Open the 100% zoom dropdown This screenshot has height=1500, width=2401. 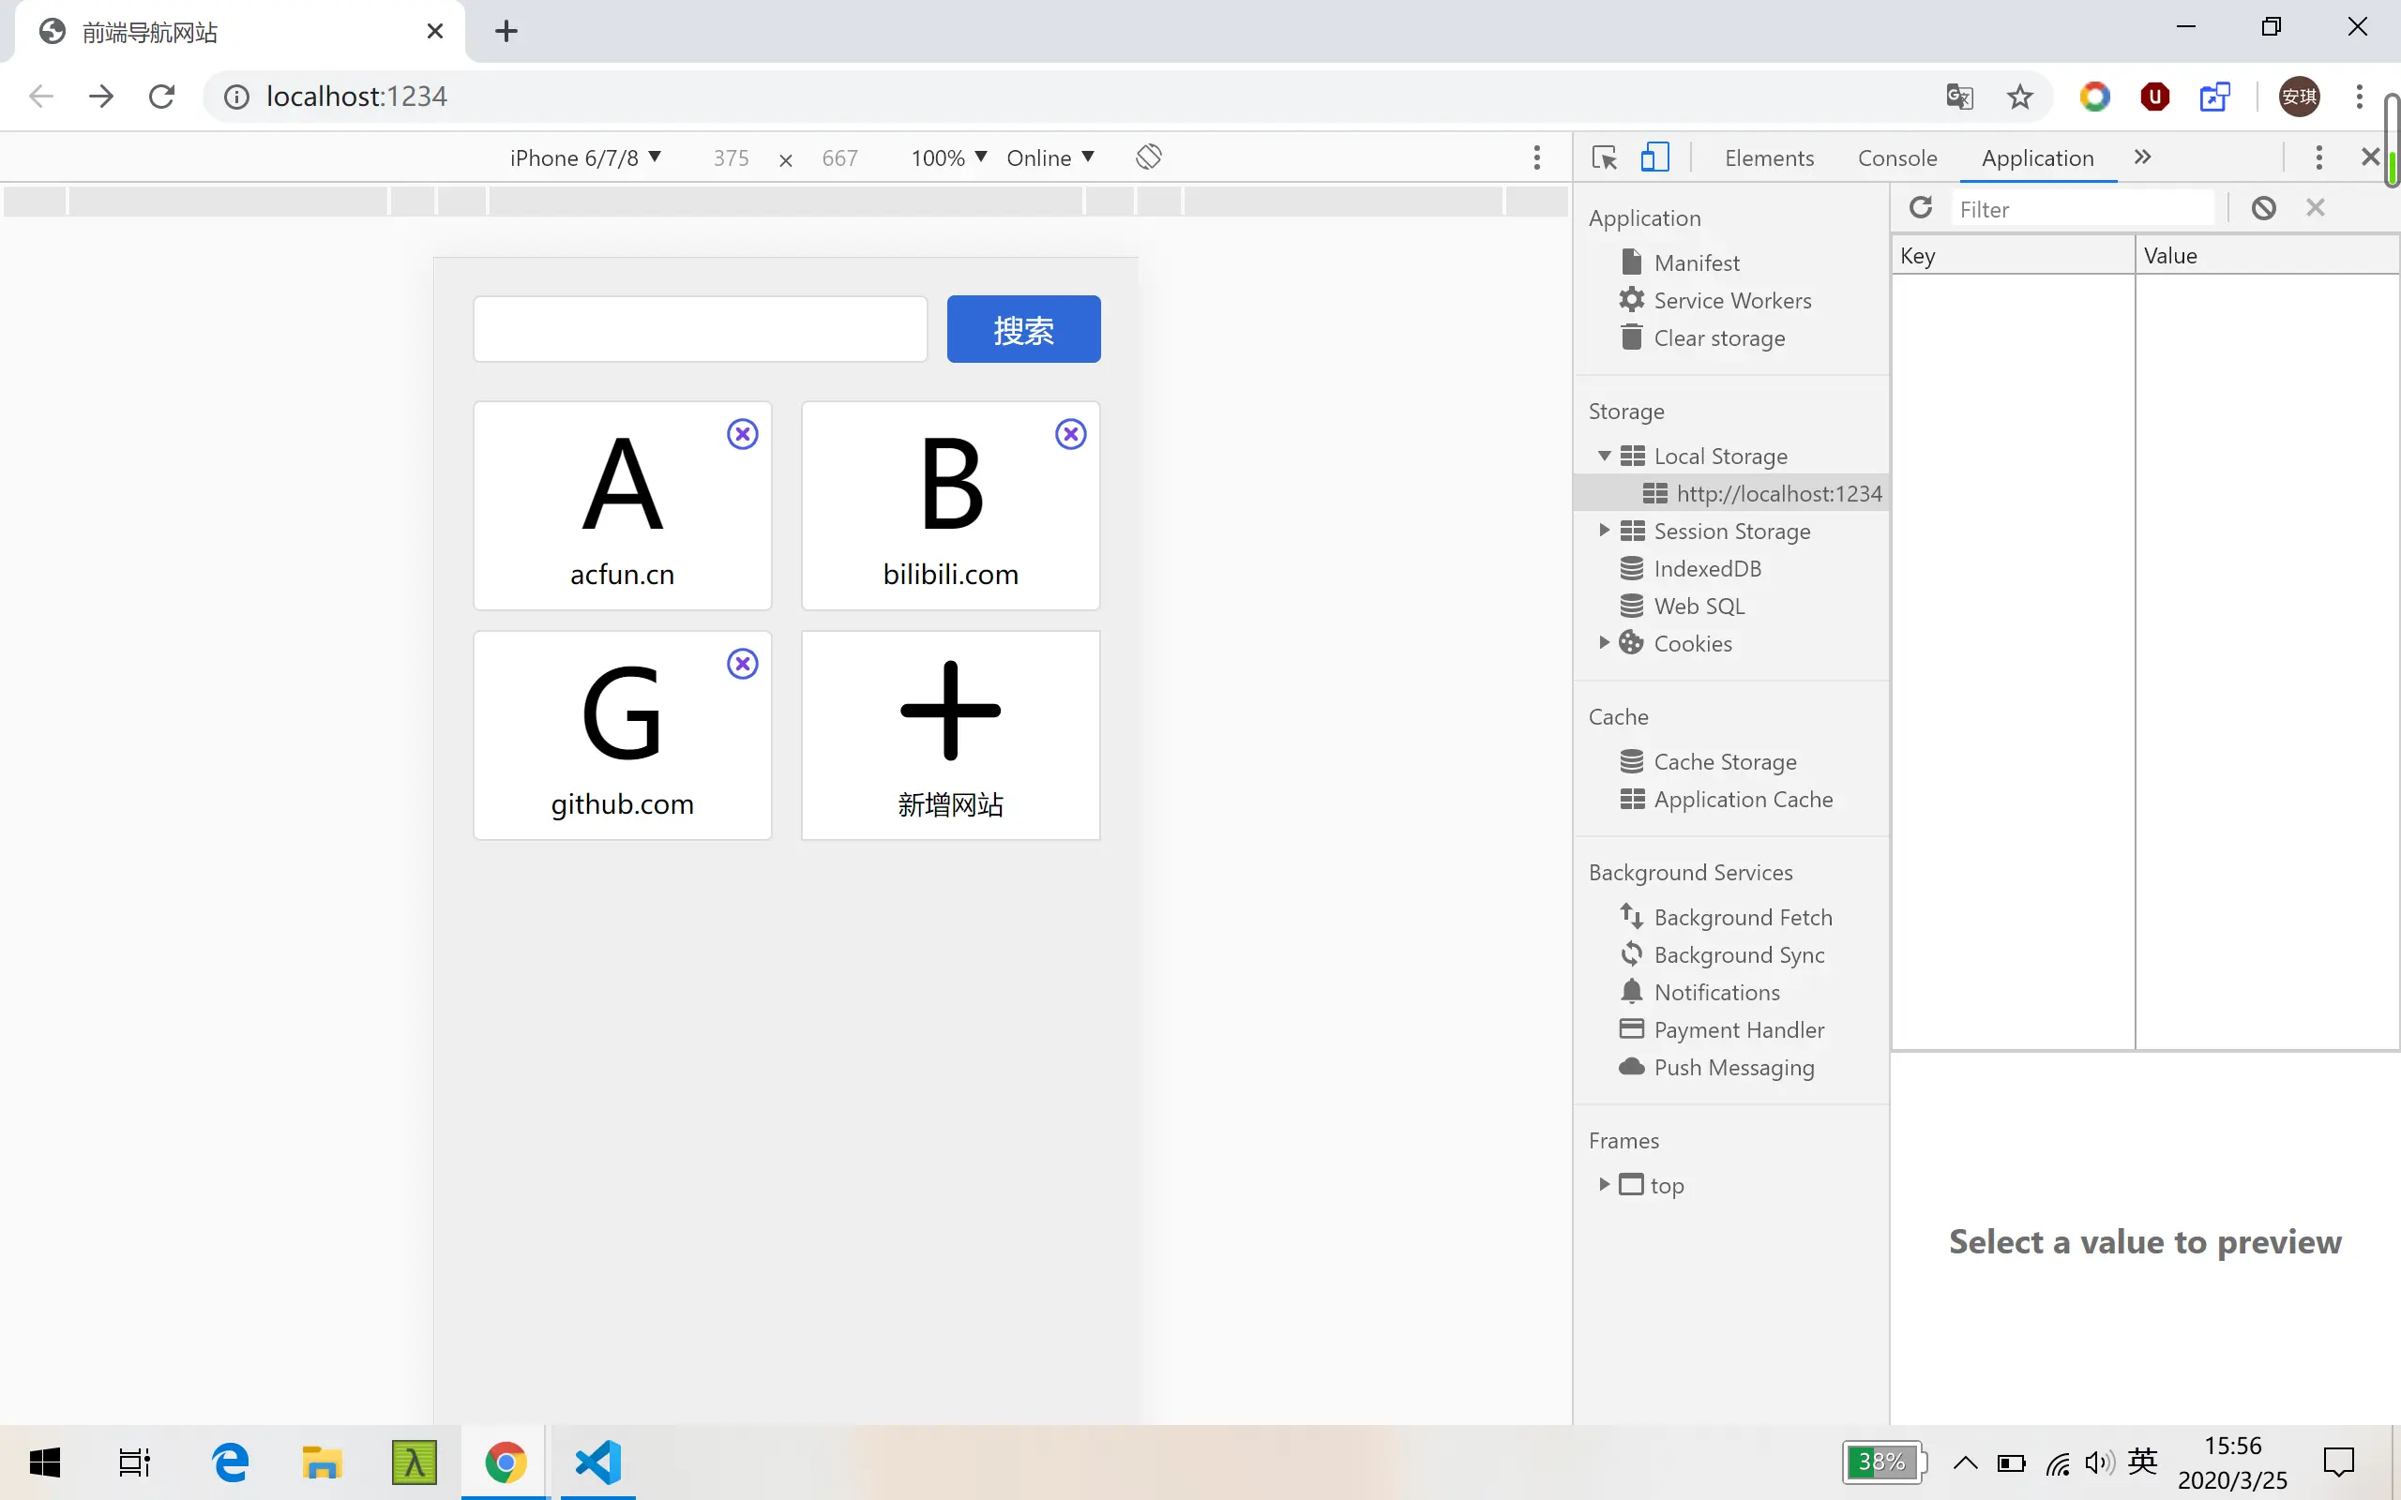click(x=947, y=157)
